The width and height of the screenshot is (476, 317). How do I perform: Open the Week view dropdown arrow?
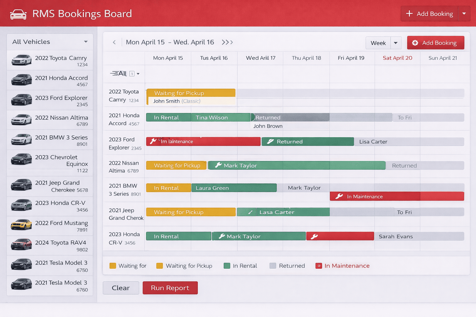(396, 43)
